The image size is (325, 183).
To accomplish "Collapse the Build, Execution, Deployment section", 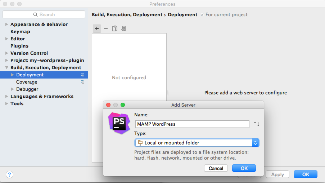I will pyautogui.click(x=6, y=68).
